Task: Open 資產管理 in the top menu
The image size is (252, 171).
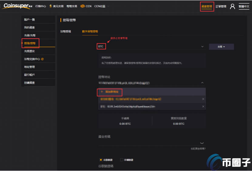Action: coord(207,6)
